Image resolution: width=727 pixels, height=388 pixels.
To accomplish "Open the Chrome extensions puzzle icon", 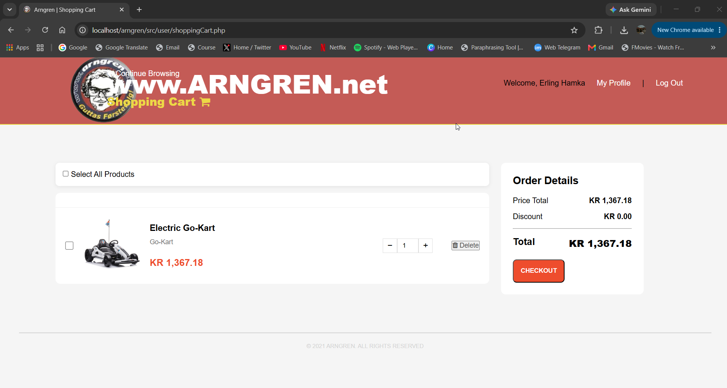I will point(598,30).
